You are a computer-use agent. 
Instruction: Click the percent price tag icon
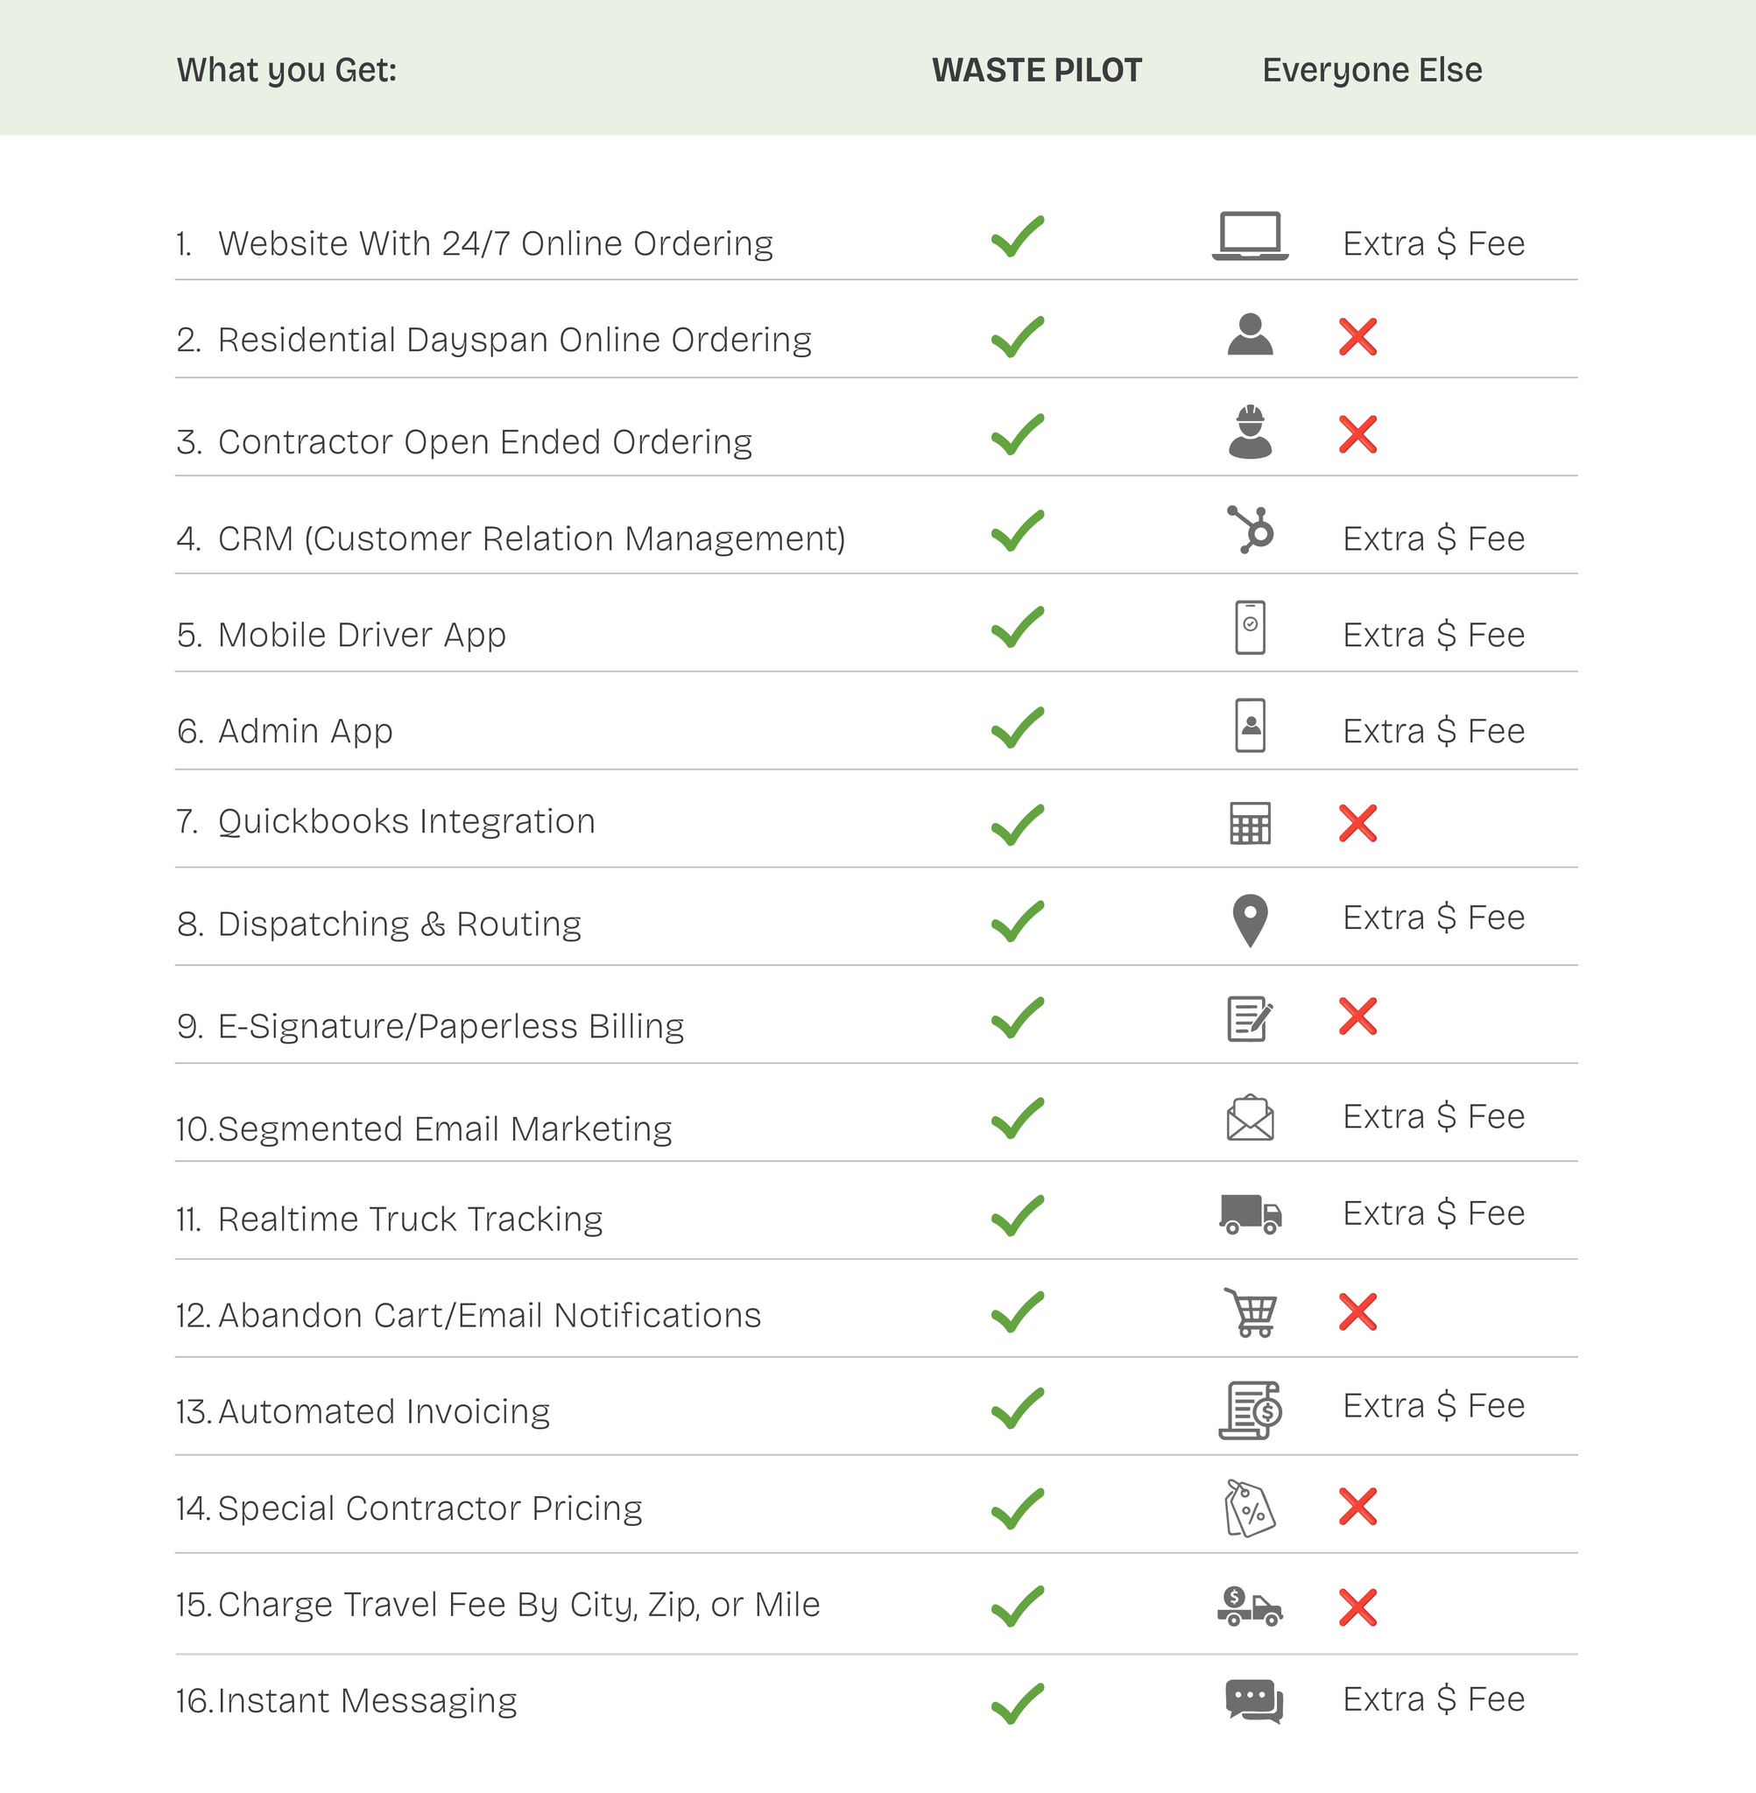1250,1508
